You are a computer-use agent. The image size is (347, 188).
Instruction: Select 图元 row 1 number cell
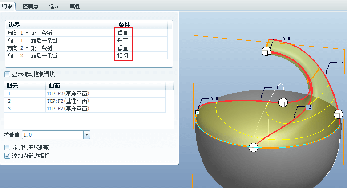(x=25, y=94)
